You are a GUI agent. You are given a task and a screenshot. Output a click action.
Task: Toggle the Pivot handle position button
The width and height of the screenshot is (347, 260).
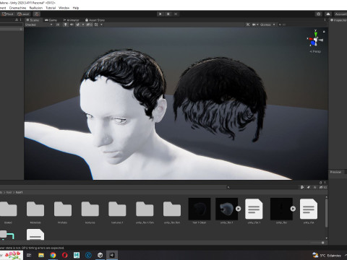[7, 14]
